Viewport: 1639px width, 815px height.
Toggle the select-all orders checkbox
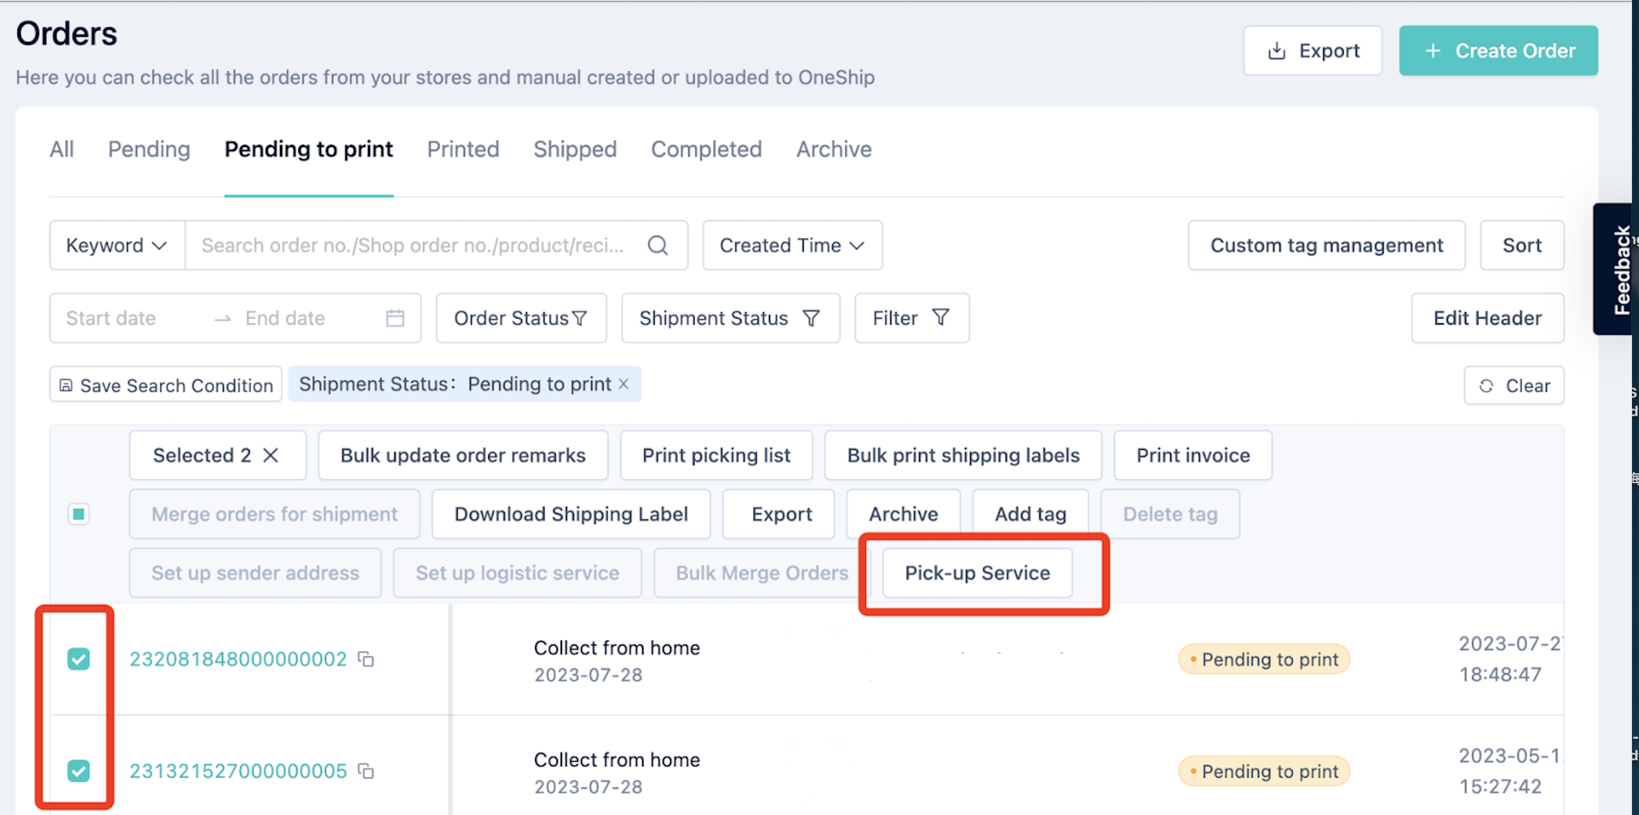(79, 514)
